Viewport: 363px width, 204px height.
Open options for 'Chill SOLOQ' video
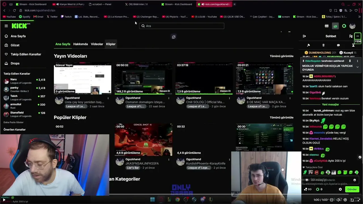coord(229,98)
